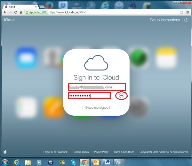Image resolution: width=192 pixels, height=166 pixels.
Task: Open the Privacy Policy link
Action: coord(101,152)
